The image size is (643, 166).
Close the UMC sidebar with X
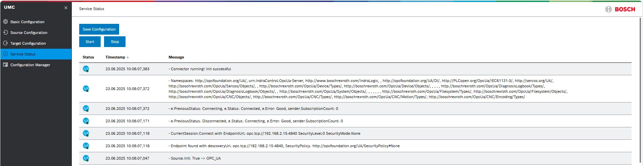tap(66, 8)
